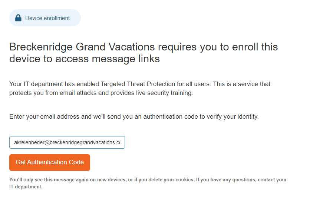Focus the email address input field
Viewport: 310px width, 211px height.
click(x=67, y=142)
